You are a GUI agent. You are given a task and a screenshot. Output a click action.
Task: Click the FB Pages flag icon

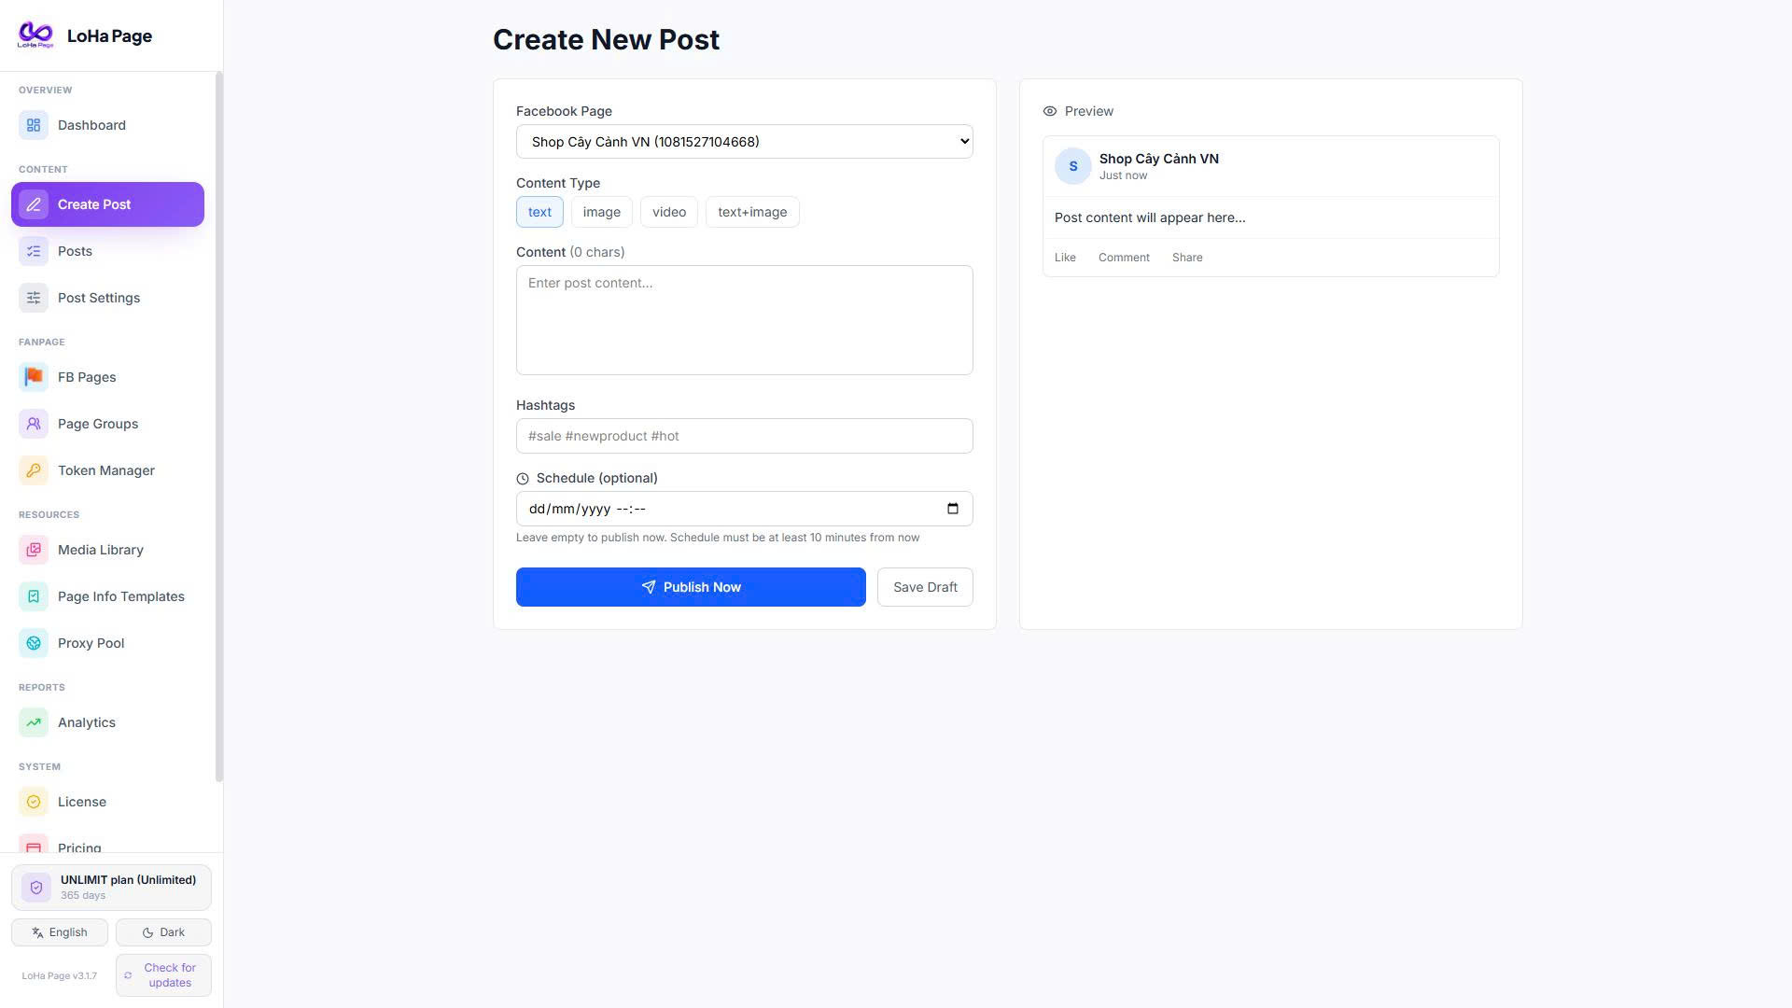[34, 377]
